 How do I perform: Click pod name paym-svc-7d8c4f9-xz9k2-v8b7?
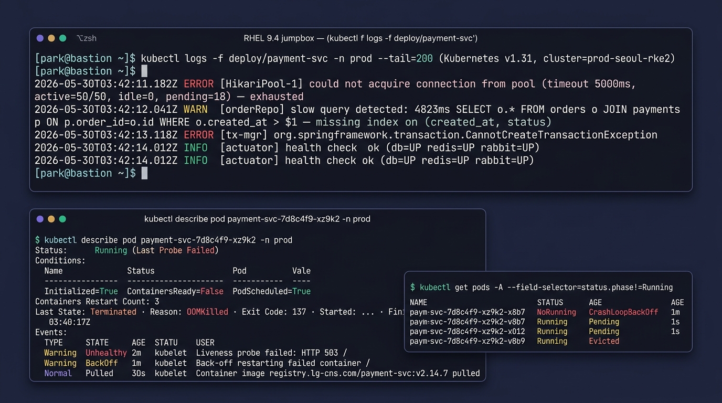(468, 322)
